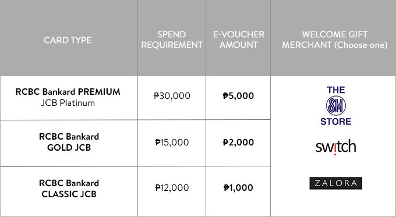Click the ₱15,000 spend requirement cell
396x217 pixels.
pyautogui.click(x=172, y=142)
